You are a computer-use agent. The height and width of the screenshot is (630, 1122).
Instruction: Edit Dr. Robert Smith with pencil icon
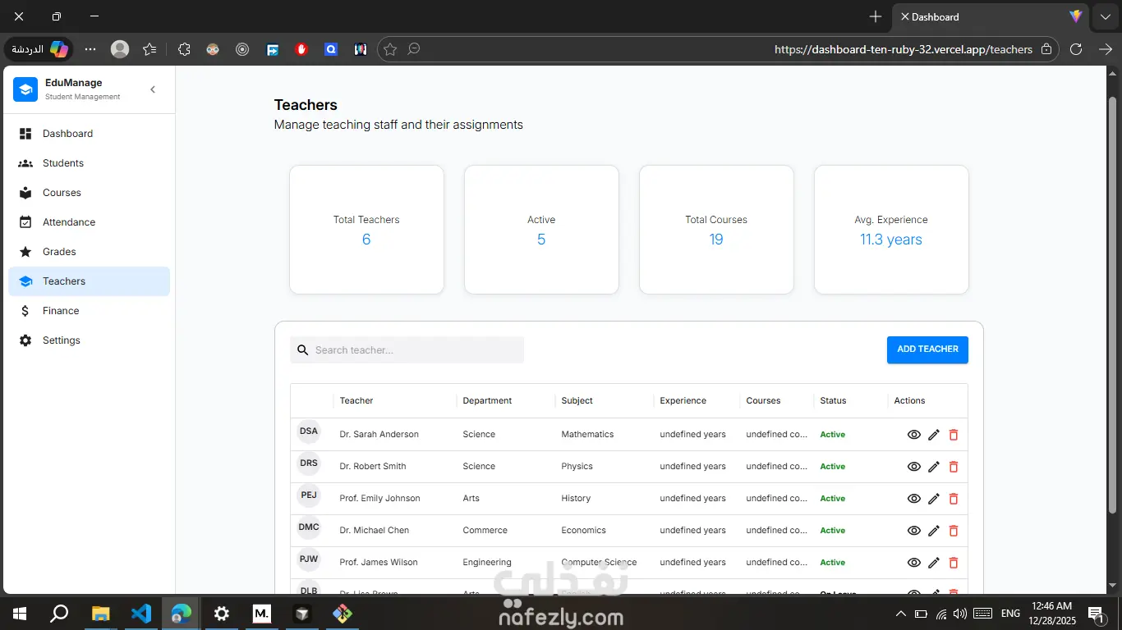tap(934, 467)
